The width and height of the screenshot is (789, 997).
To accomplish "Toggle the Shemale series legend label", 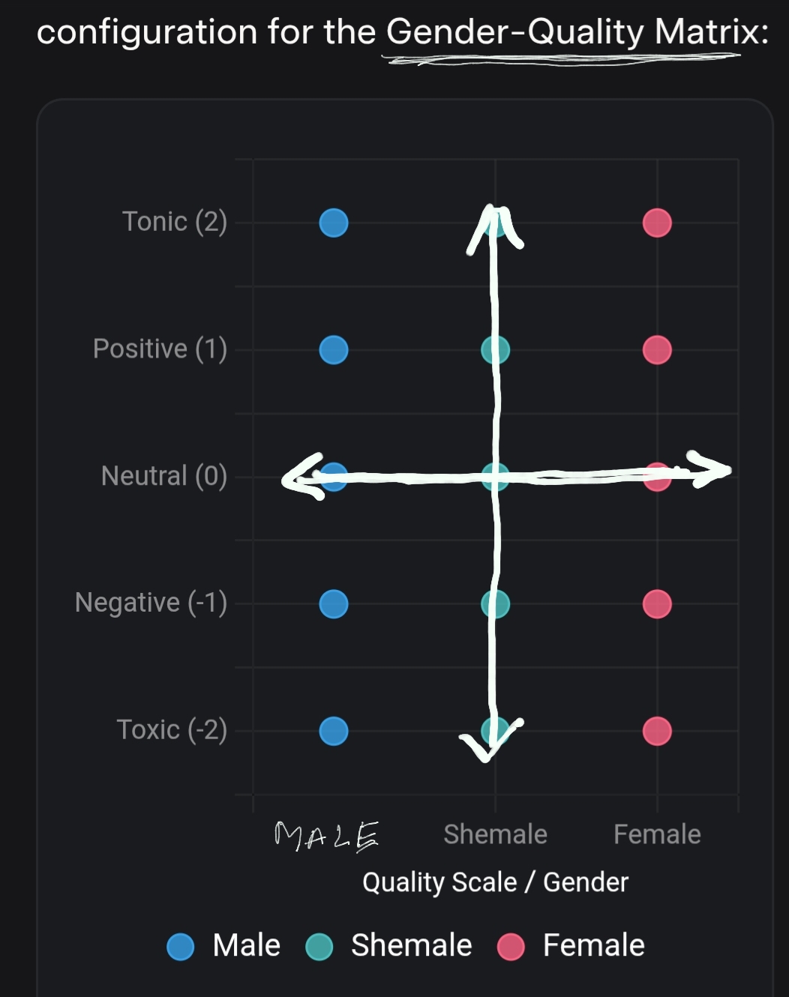I will [411, 945].
